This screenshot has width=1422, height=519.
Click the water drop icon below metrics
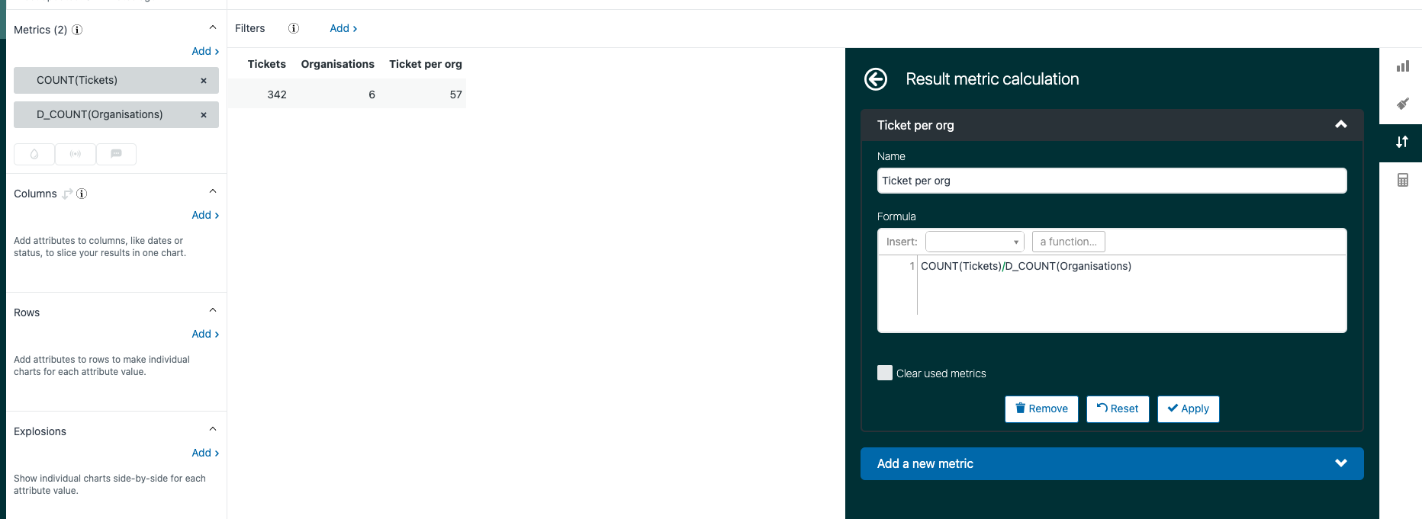[x=34, y=154]
